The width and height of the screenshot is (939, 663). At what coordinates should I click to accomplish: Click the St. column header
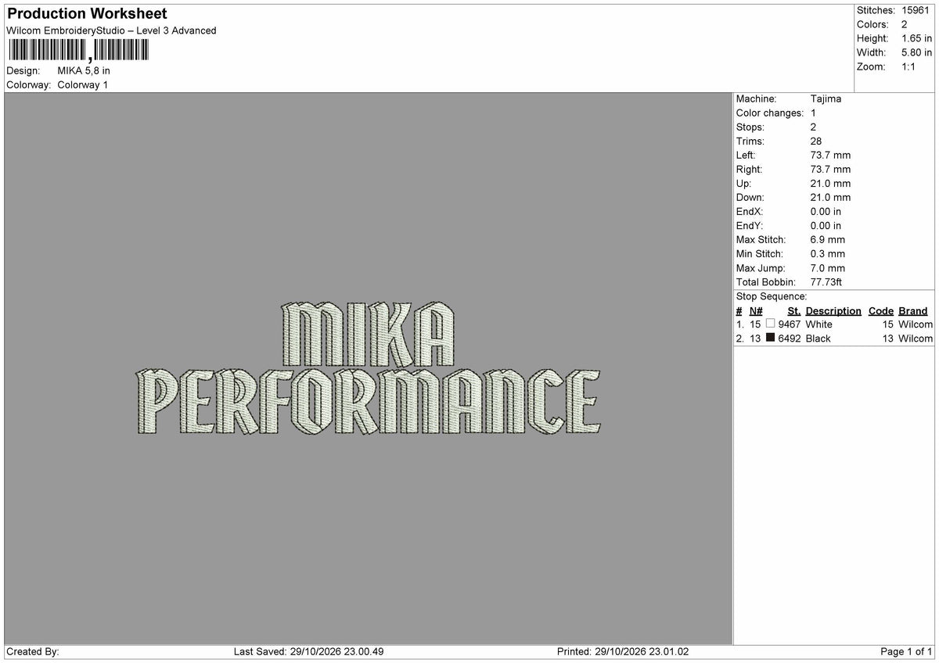pyautogui.click(x=794, y=311)
